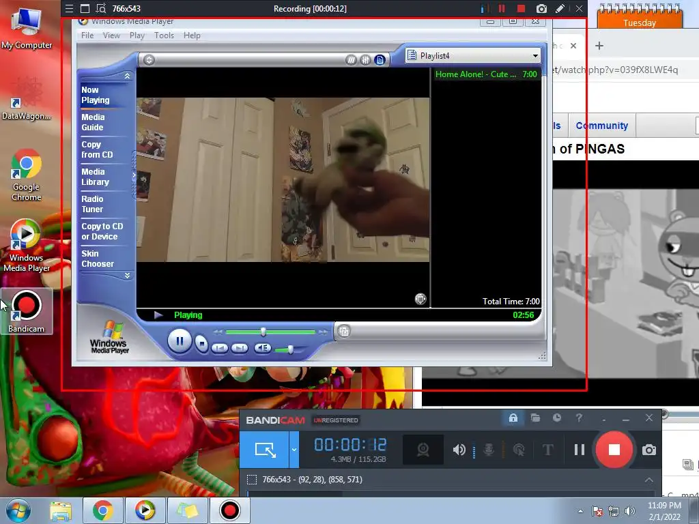Open Bandicam help question mark
Viewport: 699px width, 524px height.
(579, 418)
